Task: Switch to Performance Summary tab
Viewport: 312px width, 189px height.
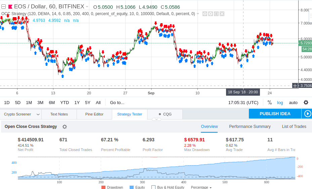Action: pyautogui.click(x=250, y=127)
